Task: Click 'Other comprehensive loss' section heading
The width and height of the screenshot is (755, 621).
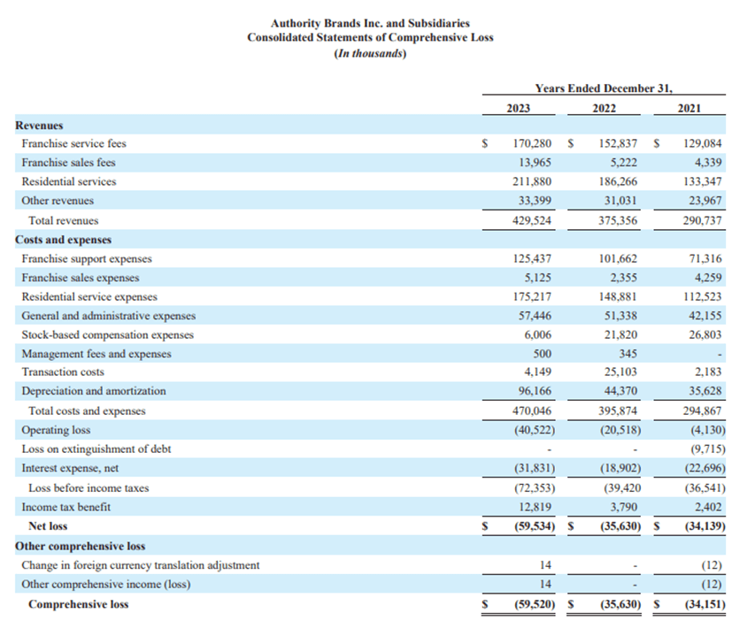Action: [80, 547]
